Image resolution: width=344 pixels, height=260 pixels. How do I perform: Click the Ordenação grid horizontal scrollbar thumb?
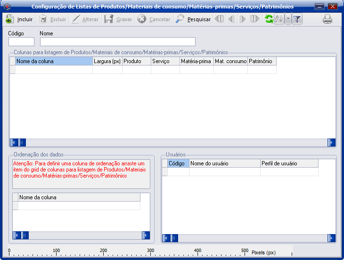coord(25,236)
